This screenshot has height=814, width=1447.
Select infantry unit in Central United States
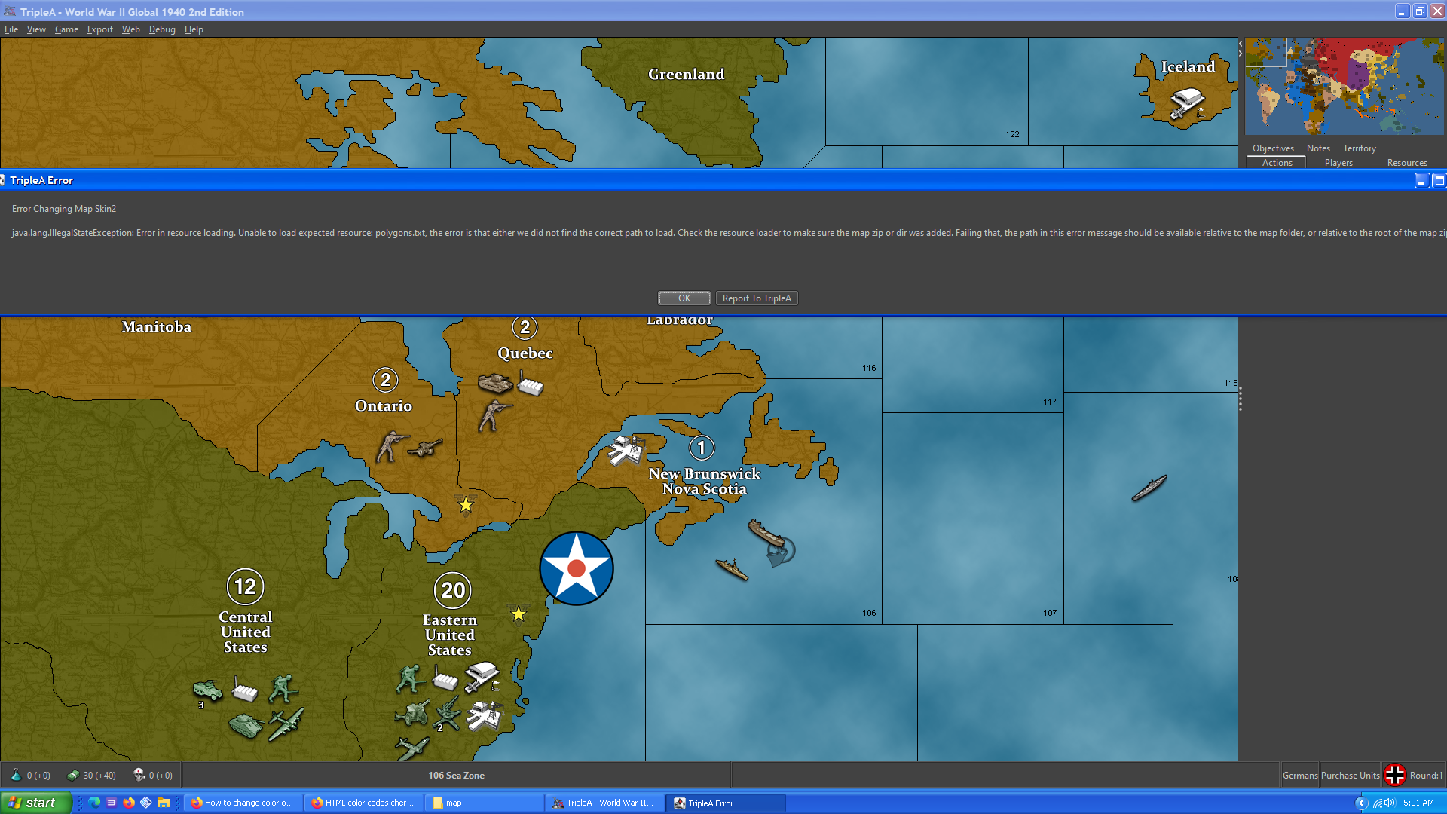tap(283, 688)
